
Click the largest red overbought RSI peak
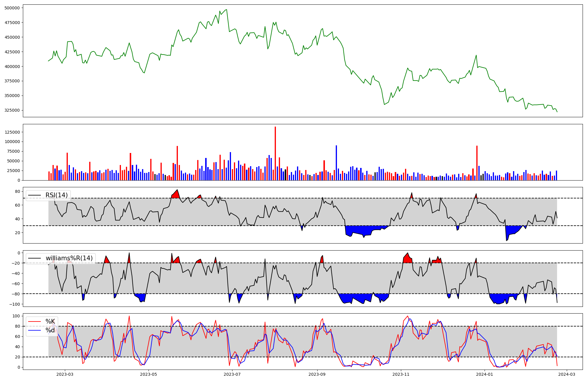coord(176,194)
